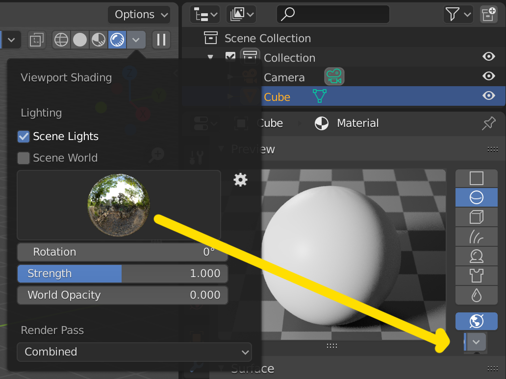Toggle the preview world globe button

tap(476, 321)
